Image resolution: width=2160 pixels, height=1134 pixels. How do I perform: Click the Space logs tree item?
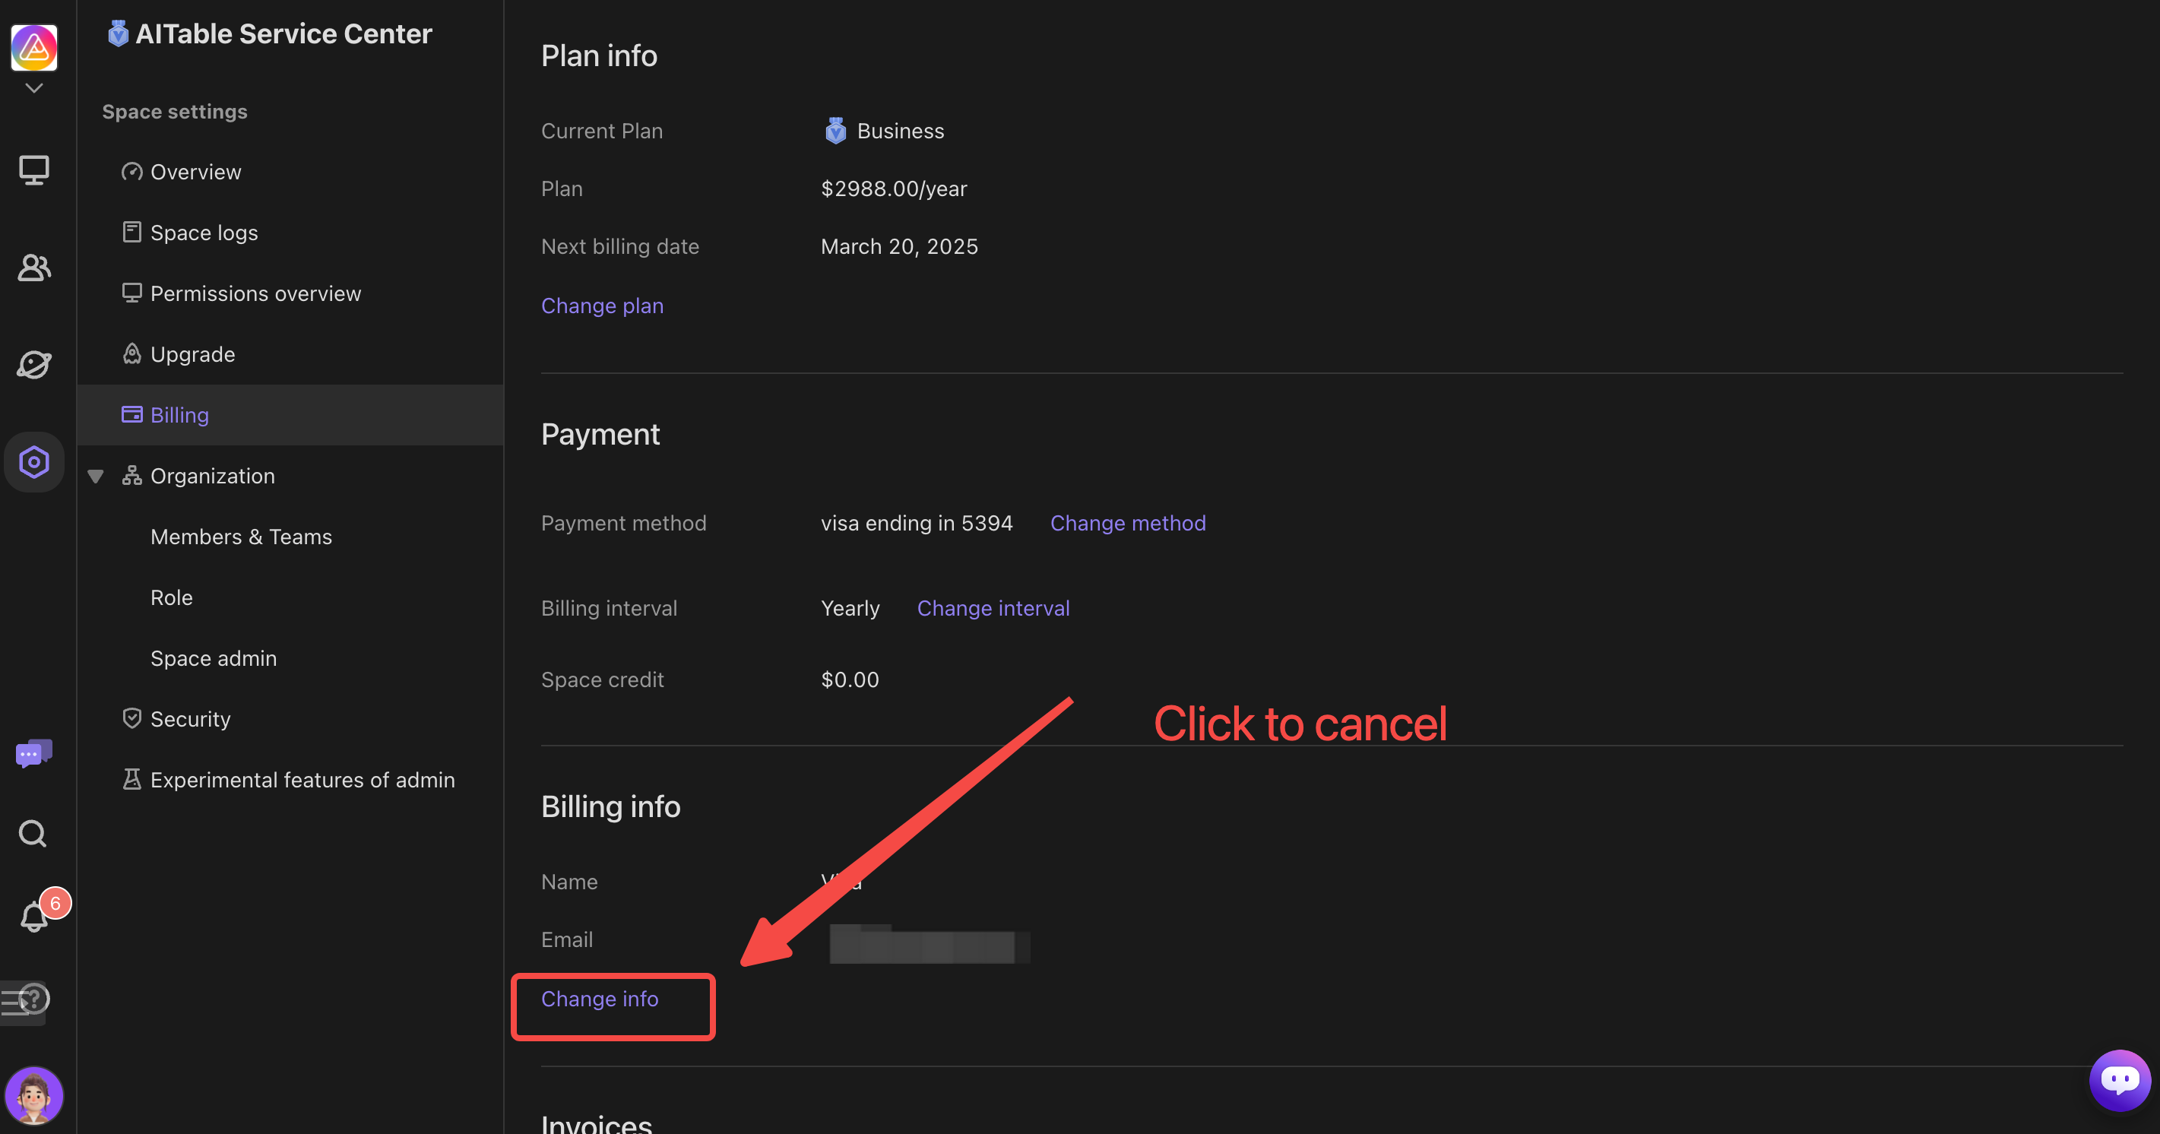204,233
